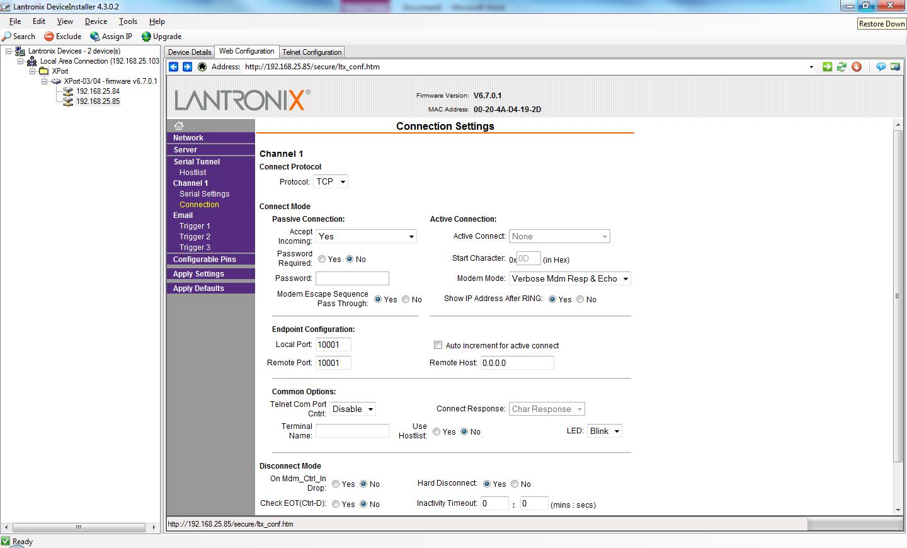
Task: Click the green Ready status checkmark icon
Action: (x=6, y=541)
